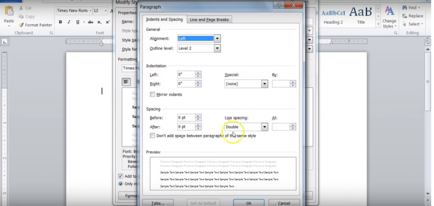434x206 pixels.
Task: Open the Special indentation dropdown
Action: click(x=265, y=84)
